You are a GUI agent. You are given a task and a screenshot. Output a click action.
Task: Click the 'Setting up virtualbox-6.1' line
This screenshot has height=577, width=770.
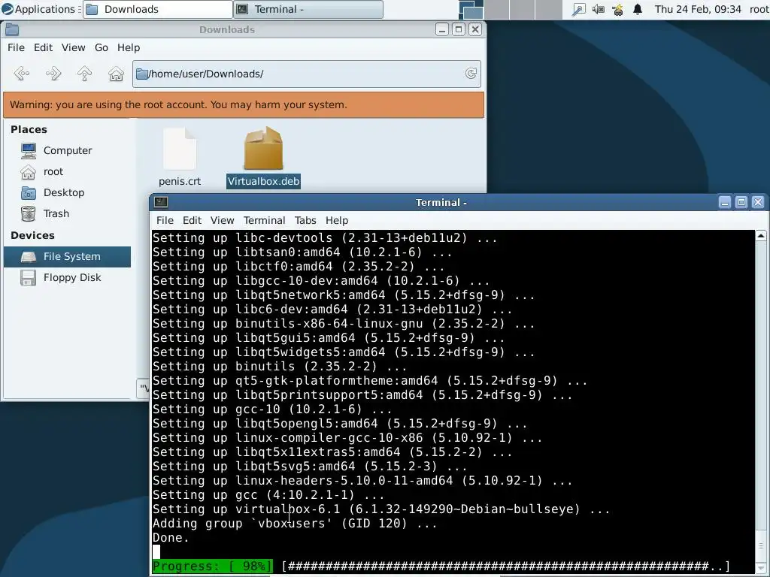tap(381, 509)
